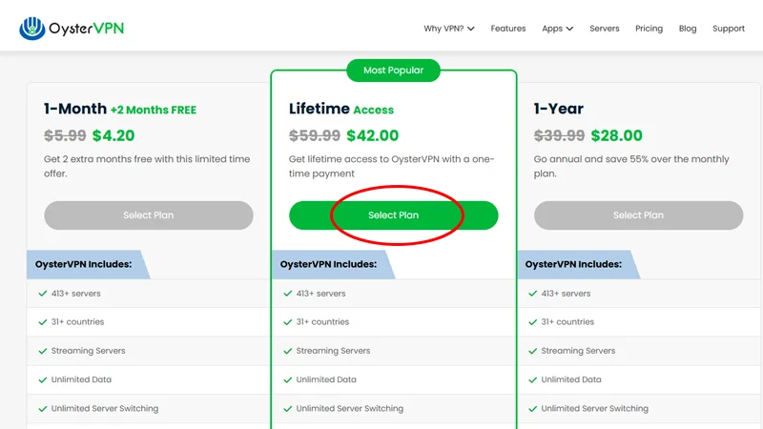Click checkmark beside Streaming Servers in 1-Month card
Image resolution: width=763 pixels, height=429 pixels.
[x=43, y=351]
